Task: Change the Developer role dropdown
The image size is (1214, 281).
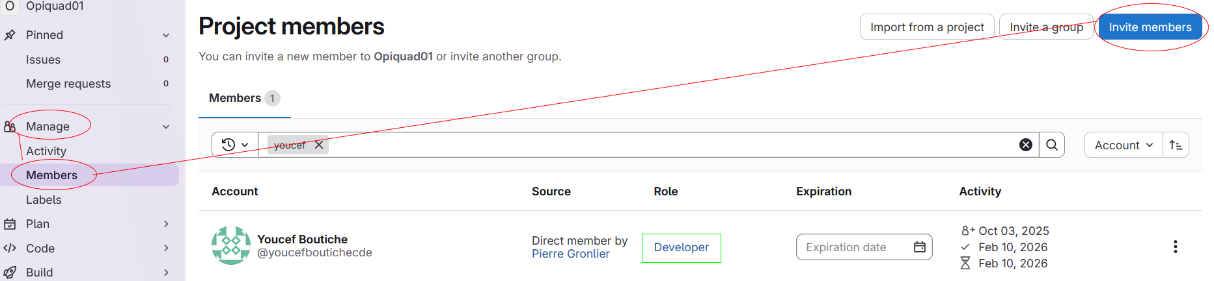Action: tap(681, 247)
